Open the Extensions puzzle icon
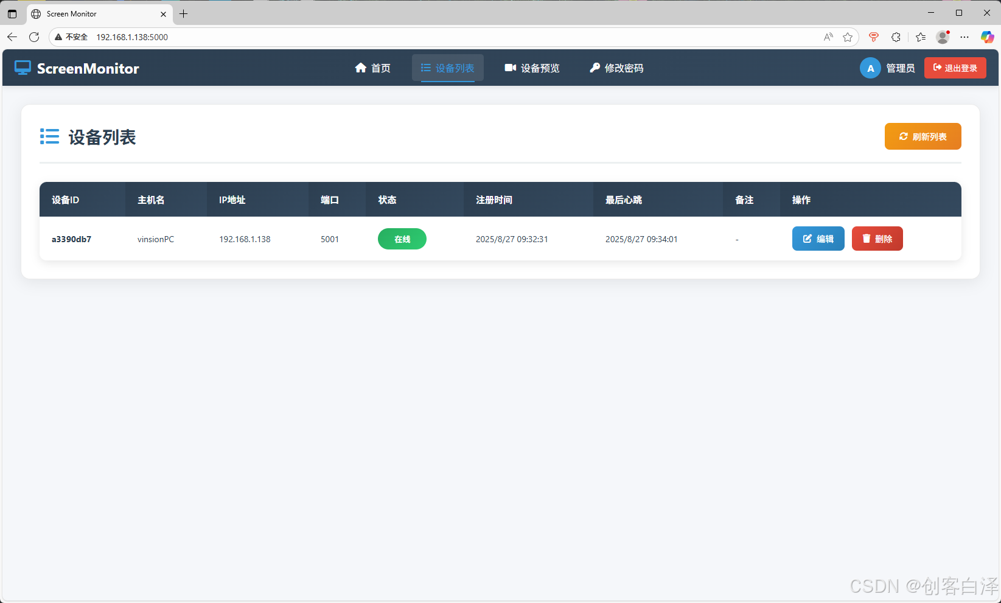 (x=896, y=37)
